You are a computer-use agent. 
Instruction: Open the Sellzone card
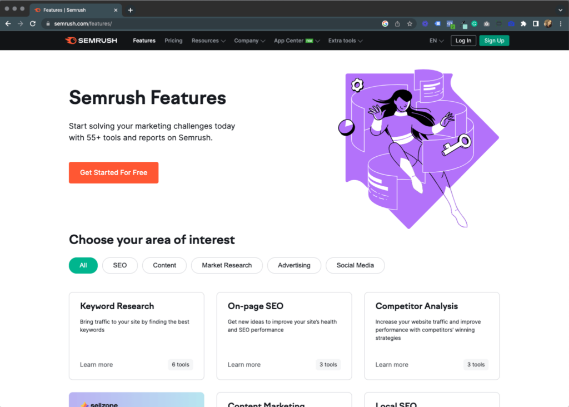(137, 400)
